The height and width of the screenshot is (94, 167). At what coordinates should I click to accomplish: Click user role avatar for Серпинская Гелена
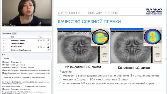[x=48, y=44]
